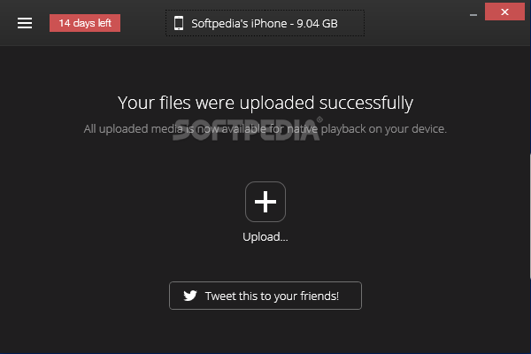Click the plus upload icon

point(265,202)
